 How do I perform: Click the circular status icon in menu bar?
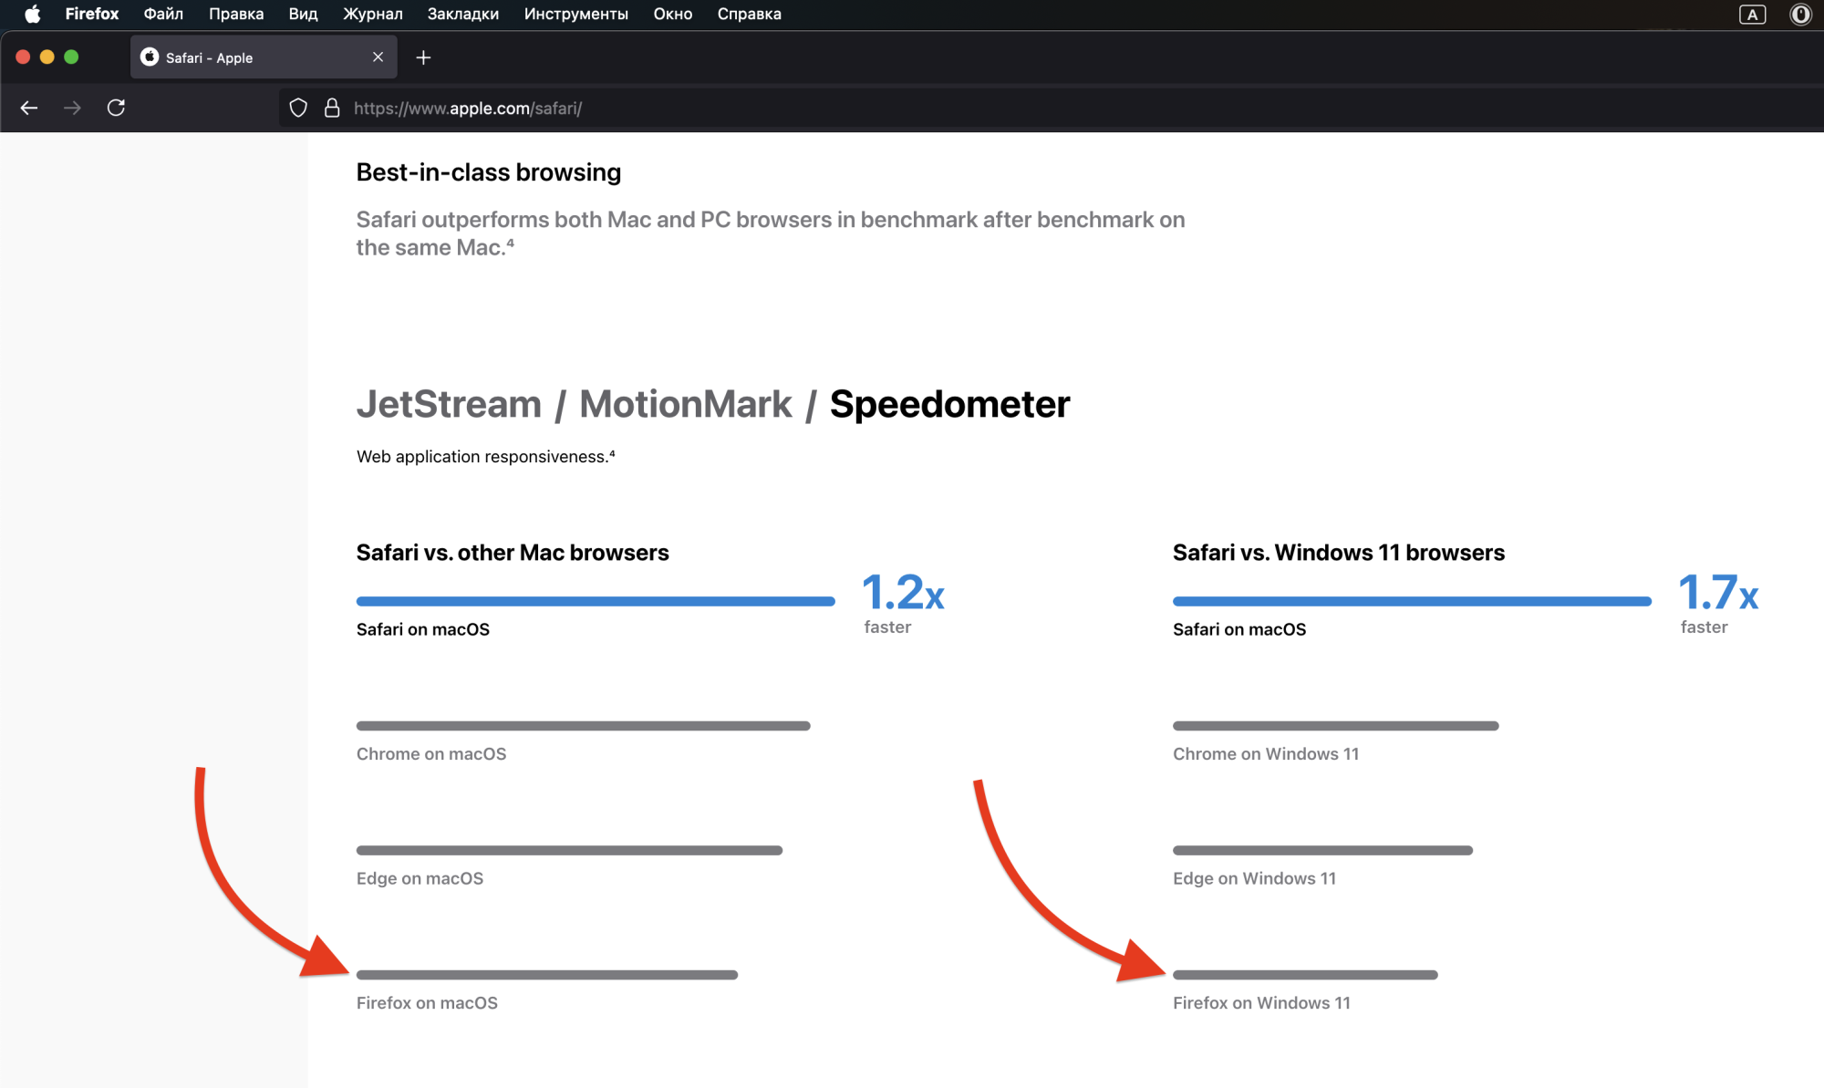click(1800, 14)
